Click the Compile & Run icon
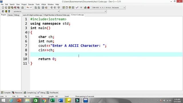Viewport: 183px width, 103px height. pyautogui.click(x=70, y=8)
